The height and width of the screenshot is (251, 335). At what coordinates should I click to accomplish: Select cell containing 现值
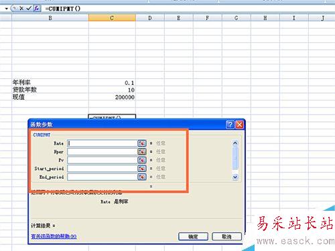point(50,97)
